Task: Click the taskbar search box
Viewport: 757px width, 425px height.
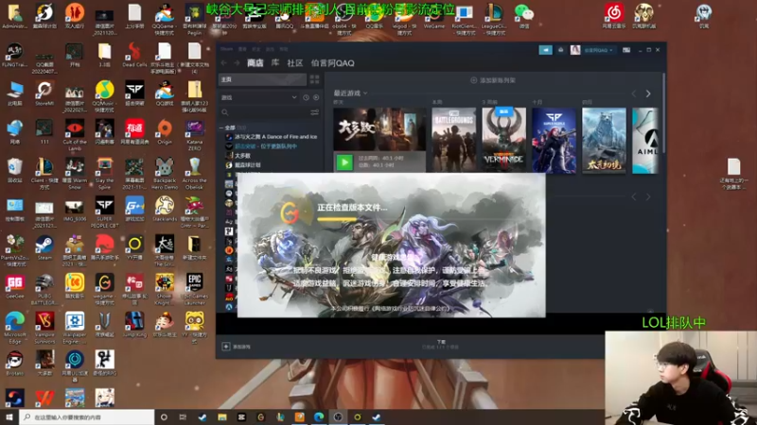Action: point(87,417)
